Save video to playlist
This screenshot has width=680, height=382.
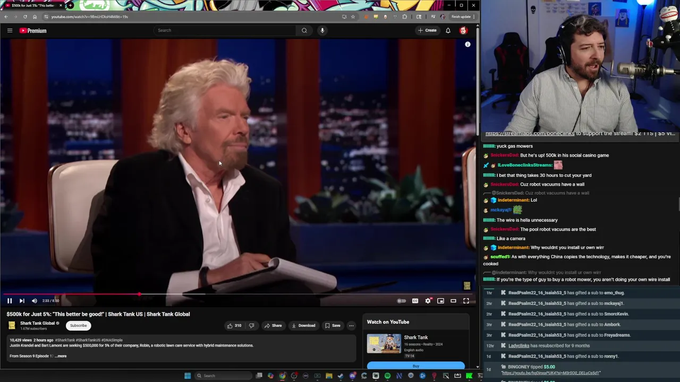[333, 326]
